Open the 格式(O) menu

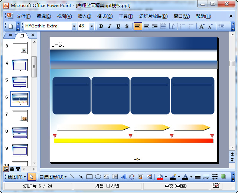[x=105, y=16]
